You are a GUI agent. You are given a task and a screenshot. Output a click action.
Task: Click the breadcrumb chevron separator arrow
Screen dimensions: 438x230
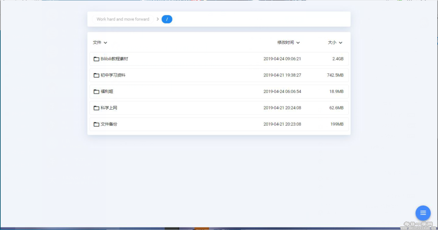pyautogui.click(x=158, y=19)
